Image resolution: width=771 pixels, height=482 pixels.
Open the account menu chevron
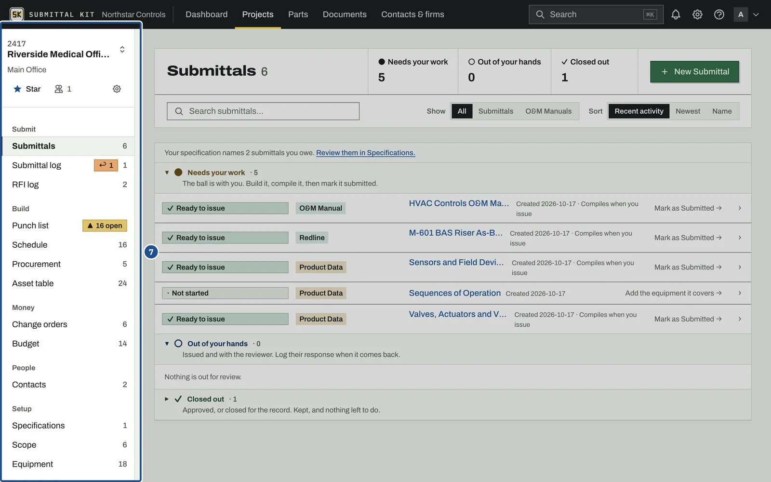coord(756,14)
